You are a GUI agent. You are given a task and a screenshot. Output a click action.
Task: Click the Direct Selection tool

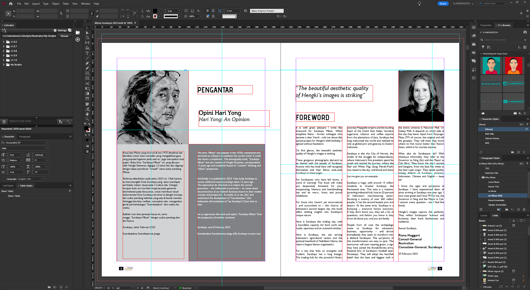coord(87,33)
